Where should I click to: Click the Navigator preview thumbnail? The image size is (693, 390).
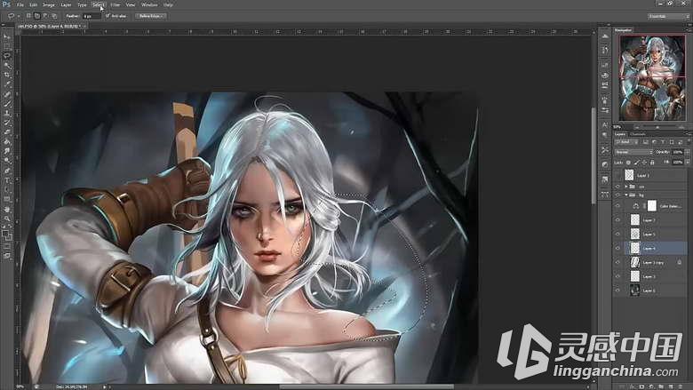[652, 78]
